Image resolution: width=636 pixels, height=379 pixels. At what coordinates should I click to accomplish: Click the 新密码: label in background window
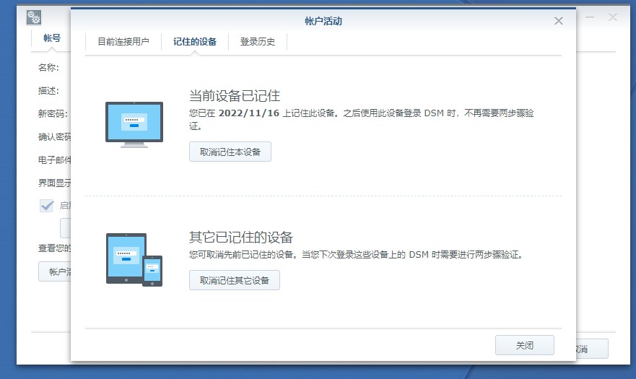click(x=53, y=113)
